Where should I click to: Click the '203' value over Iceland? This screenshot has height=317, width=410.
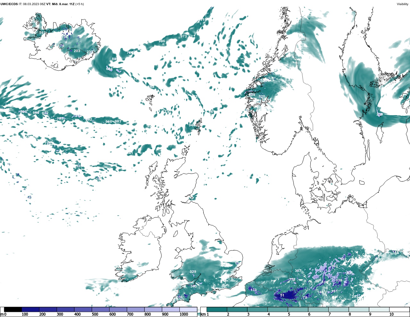[77, 51]
